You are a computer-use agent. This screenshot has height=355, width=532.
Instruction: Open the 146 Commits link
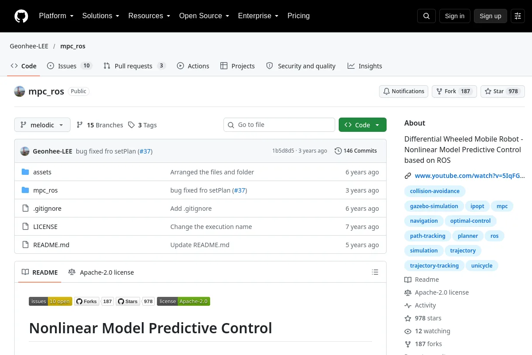pos(356,151)
